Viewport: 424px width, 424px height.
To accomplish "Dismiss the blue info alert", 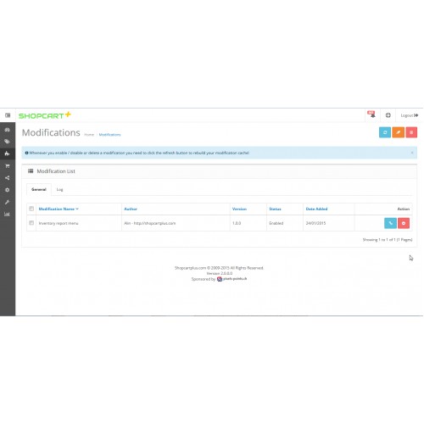I will [x=412, y=153].
